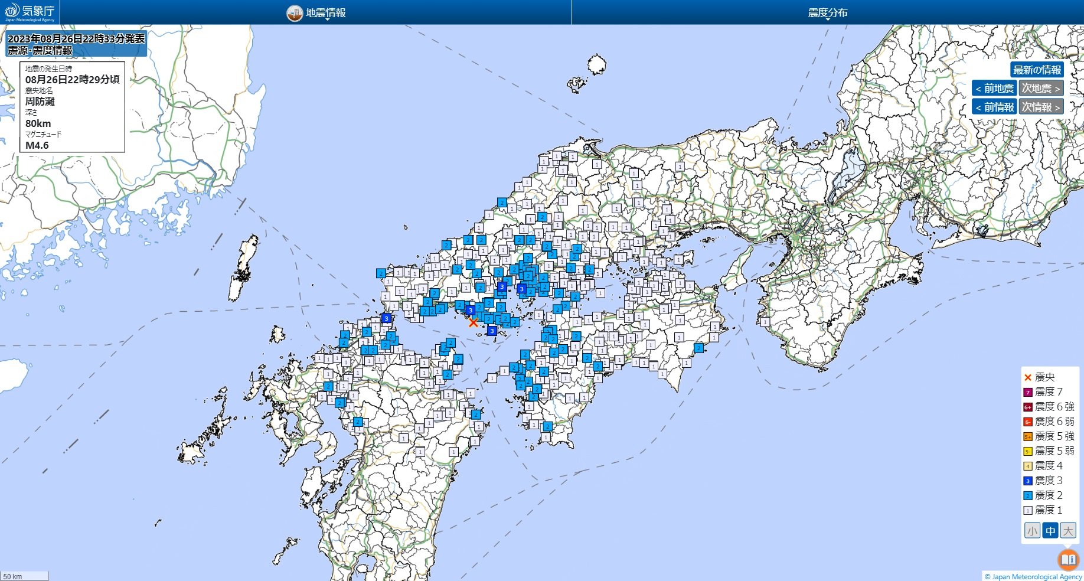Click the 震度7 purple legend swatch

click(1027, 392)
